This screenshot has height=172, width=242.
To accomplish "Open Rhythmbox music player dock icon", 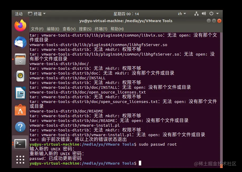I will [20, 76].
